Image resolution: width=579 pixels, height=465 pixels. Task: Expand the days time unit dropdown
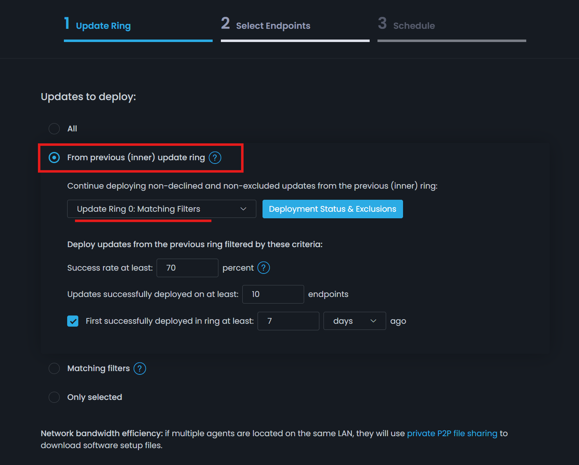pyautogui.click(x=354, y=321)
